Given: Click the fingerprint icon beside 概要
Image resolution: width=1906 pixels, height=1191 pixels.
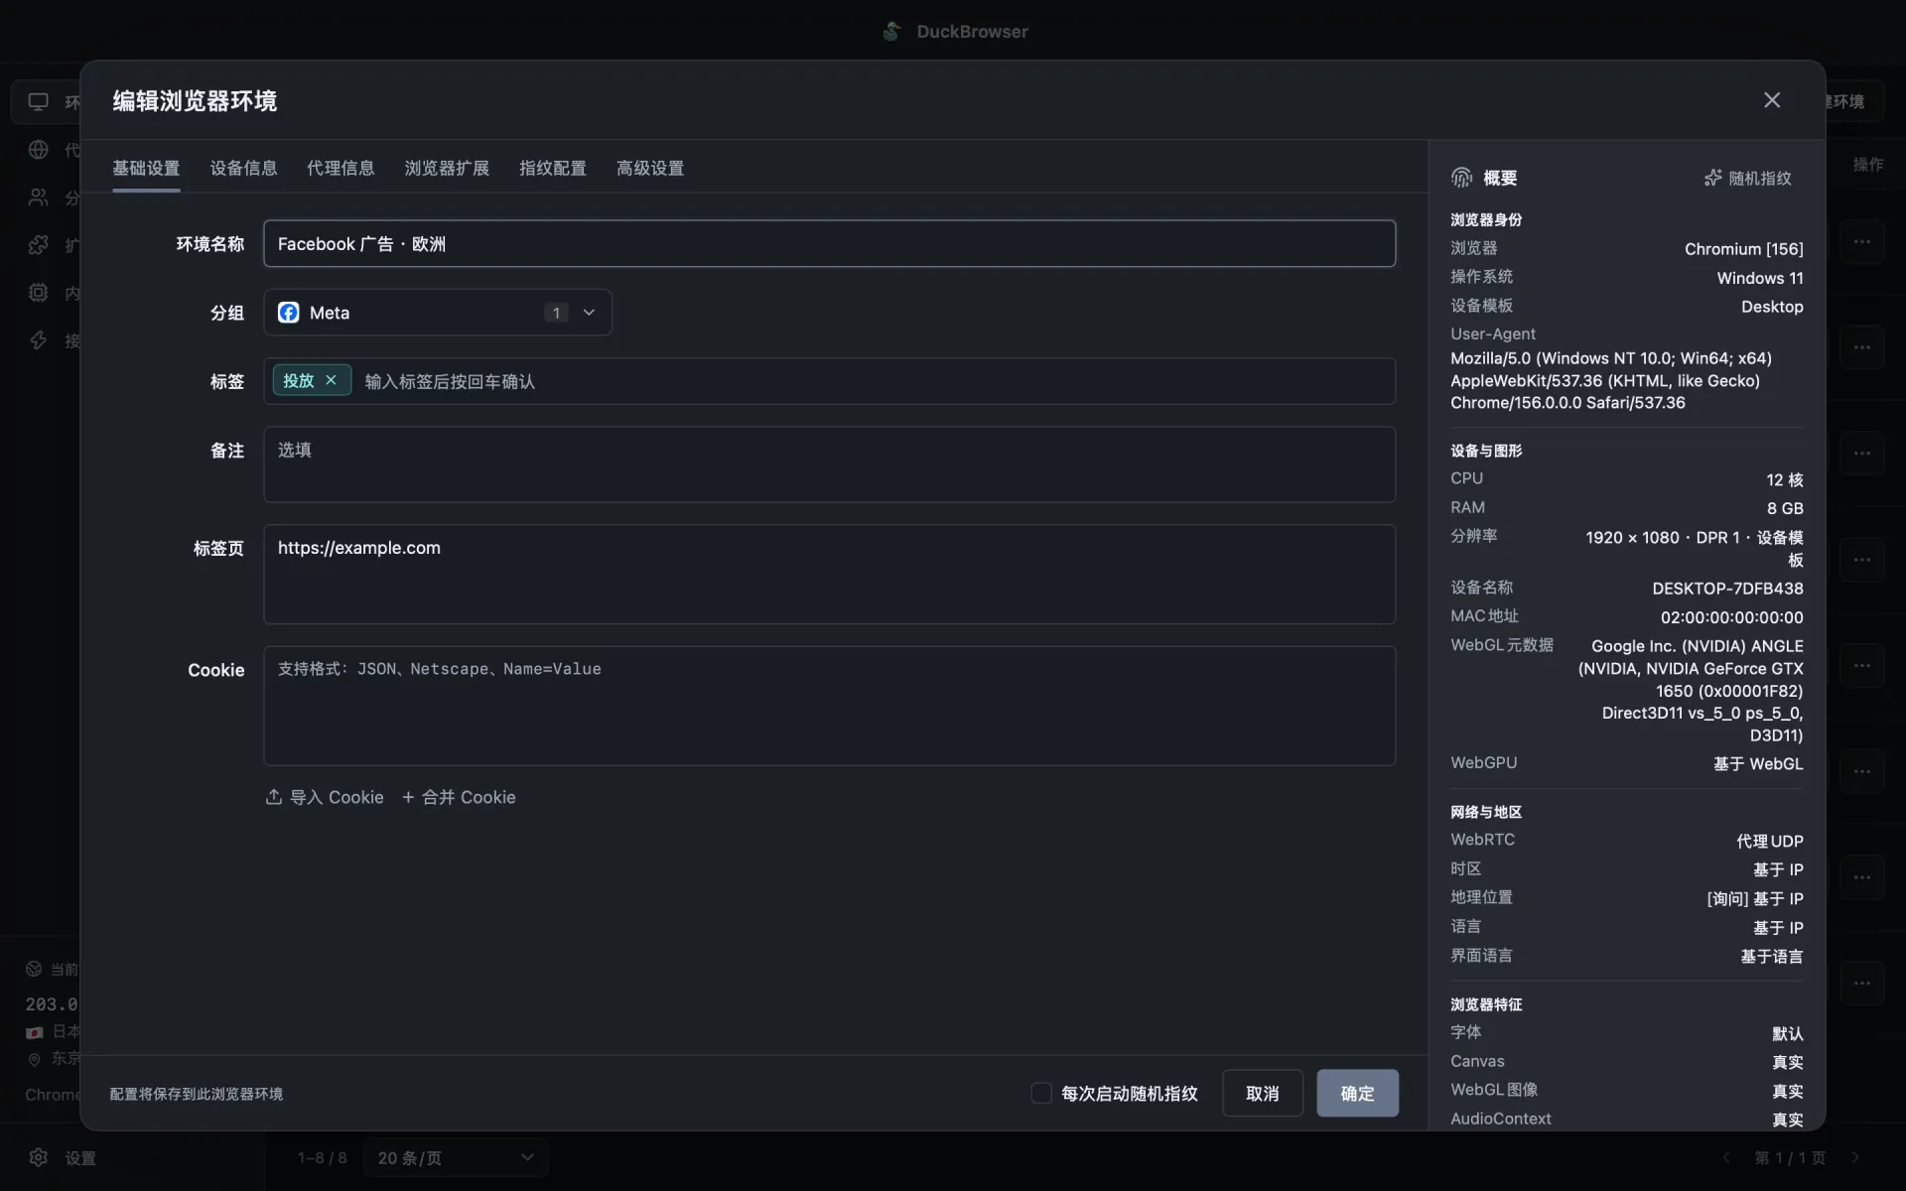Looking at the screenshot, I should [x=1461, y=178].
